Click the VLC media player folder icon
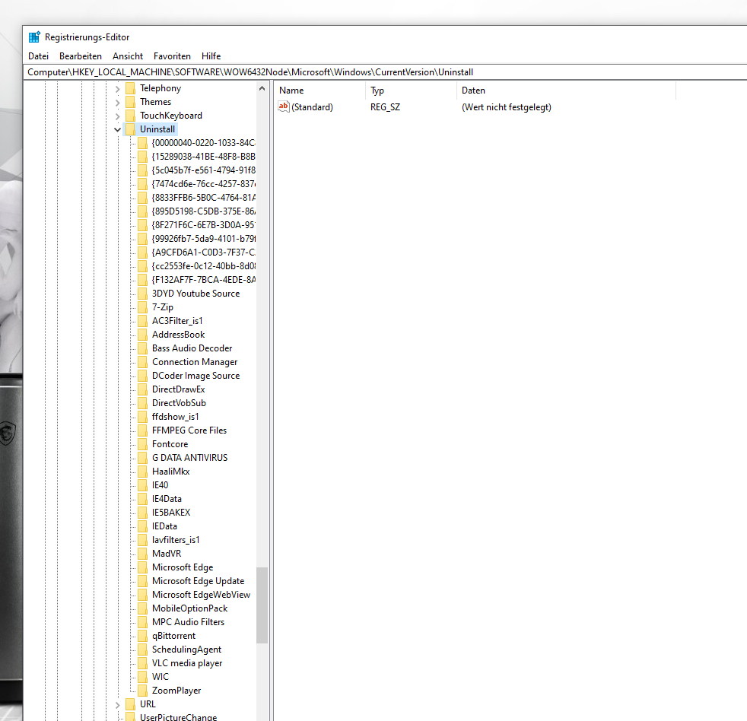This screenshot has height=721, width=747. point(142,663)
